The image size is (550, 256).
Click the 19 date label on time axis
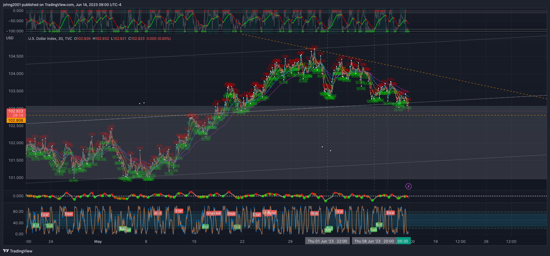[435, 242]
